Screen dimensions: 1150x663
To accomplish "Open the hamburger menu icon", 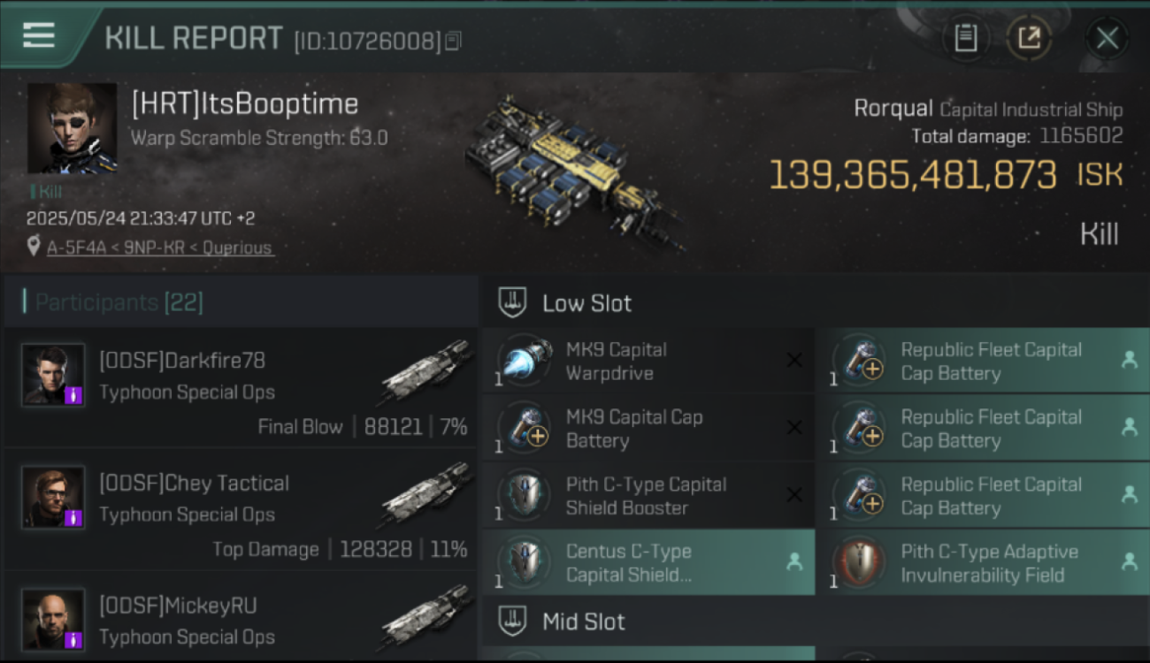I will coord(39,35).
